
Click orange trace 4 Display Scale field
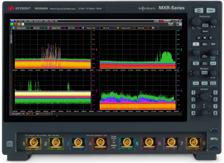[134, 28]
